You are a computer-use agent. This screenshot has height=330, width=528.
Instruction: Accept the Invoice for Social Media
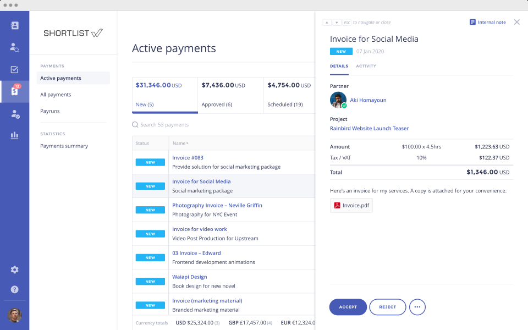(348, 307)
